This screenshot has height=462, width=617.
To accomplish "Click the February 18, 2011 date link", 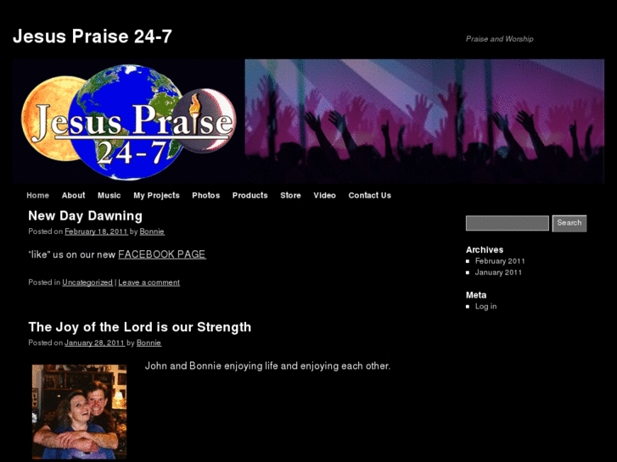I will tap(96, 231).
